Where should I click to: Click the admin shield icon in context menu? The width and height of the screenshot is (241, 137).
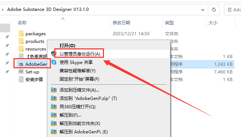[54, 54]
